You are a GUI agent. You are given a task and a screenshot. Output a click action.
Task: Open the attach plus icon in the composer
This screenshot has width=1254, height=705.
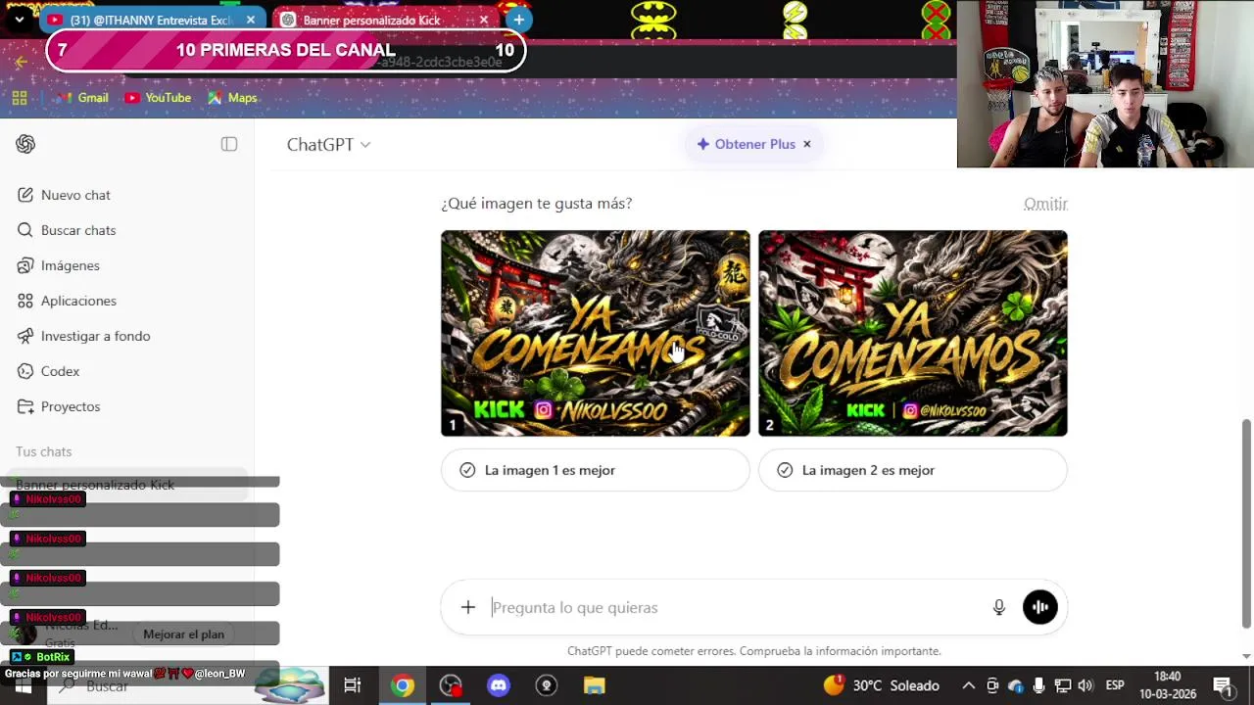pyautogui.click(x=468, y=607)
